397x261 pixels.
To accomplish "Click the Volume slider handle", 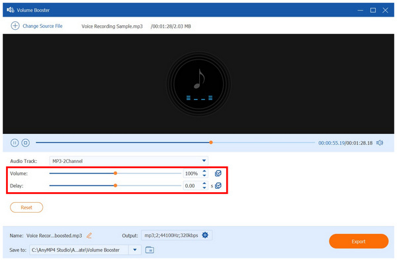I will point(115,174).
